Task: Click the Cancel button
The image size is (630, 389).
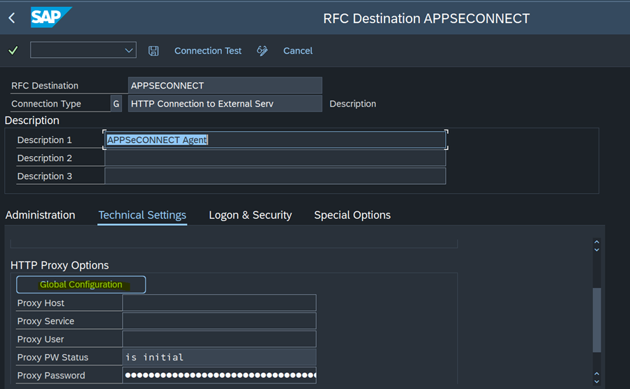Action: click(x=298, y=51)
